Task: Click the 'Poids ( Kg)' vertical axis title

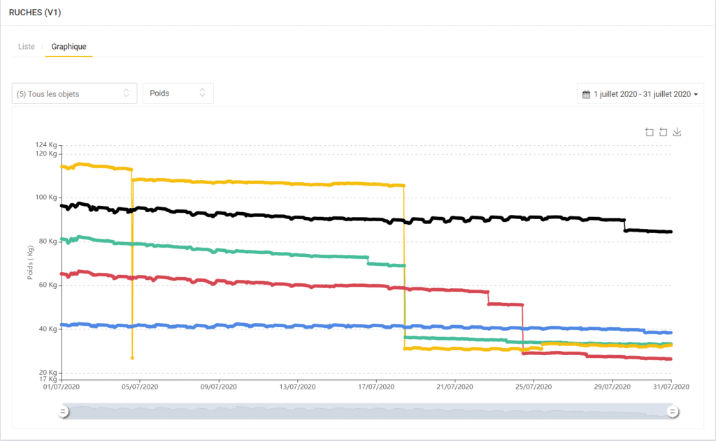Action: 30,262
